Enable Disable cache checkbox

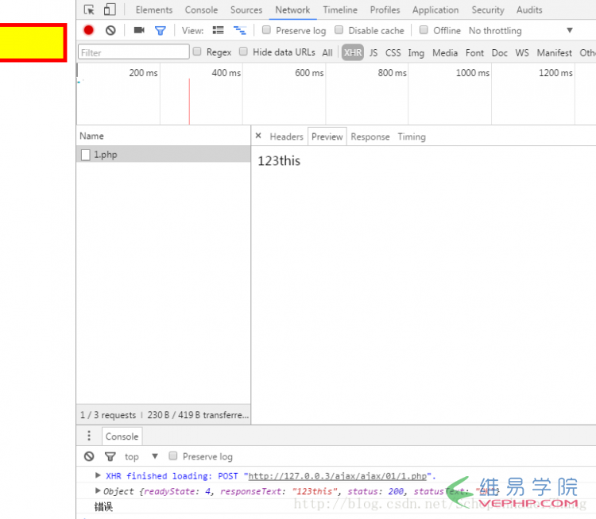click(x=339, y=30)
